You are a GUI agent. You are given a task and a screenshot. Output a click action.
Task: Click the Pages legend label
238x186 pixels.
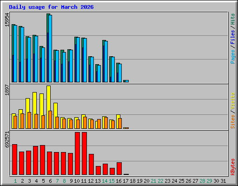click(x=233, y=57)
